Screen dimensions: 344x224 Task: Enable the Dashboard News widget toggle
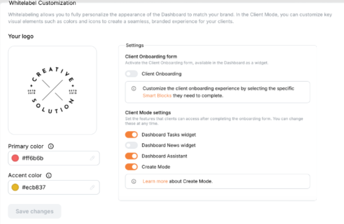[x=132, y=145]
